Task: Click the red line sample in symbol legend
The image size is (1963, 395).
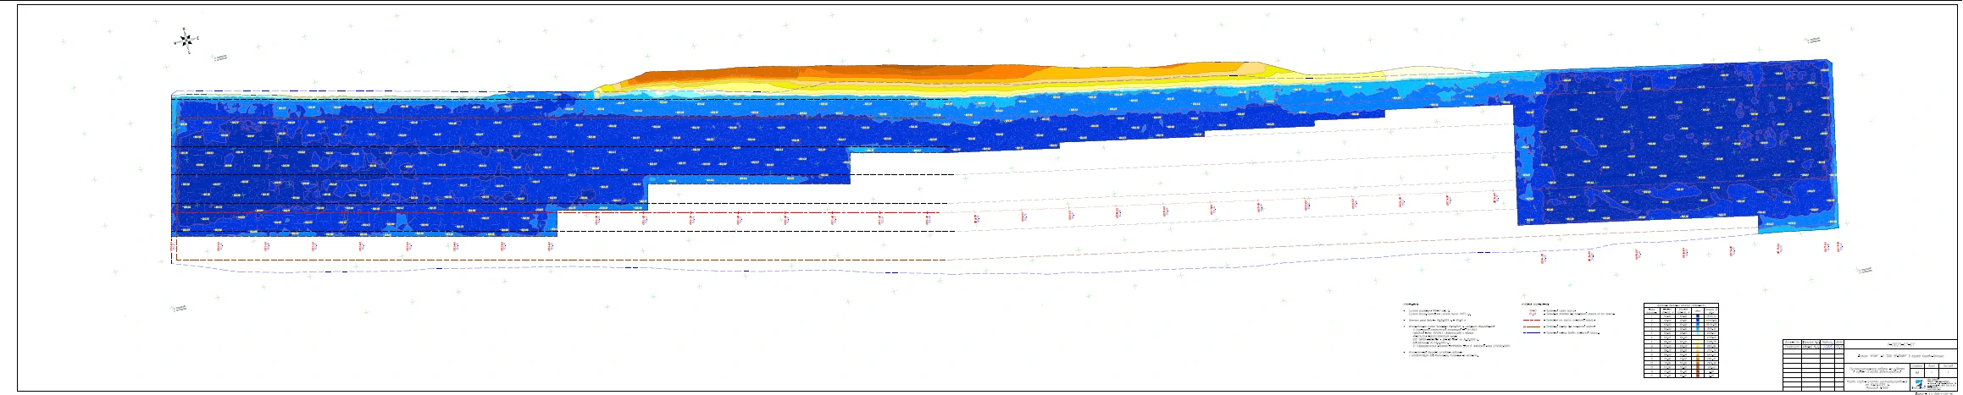Action: coord(1532,321)
